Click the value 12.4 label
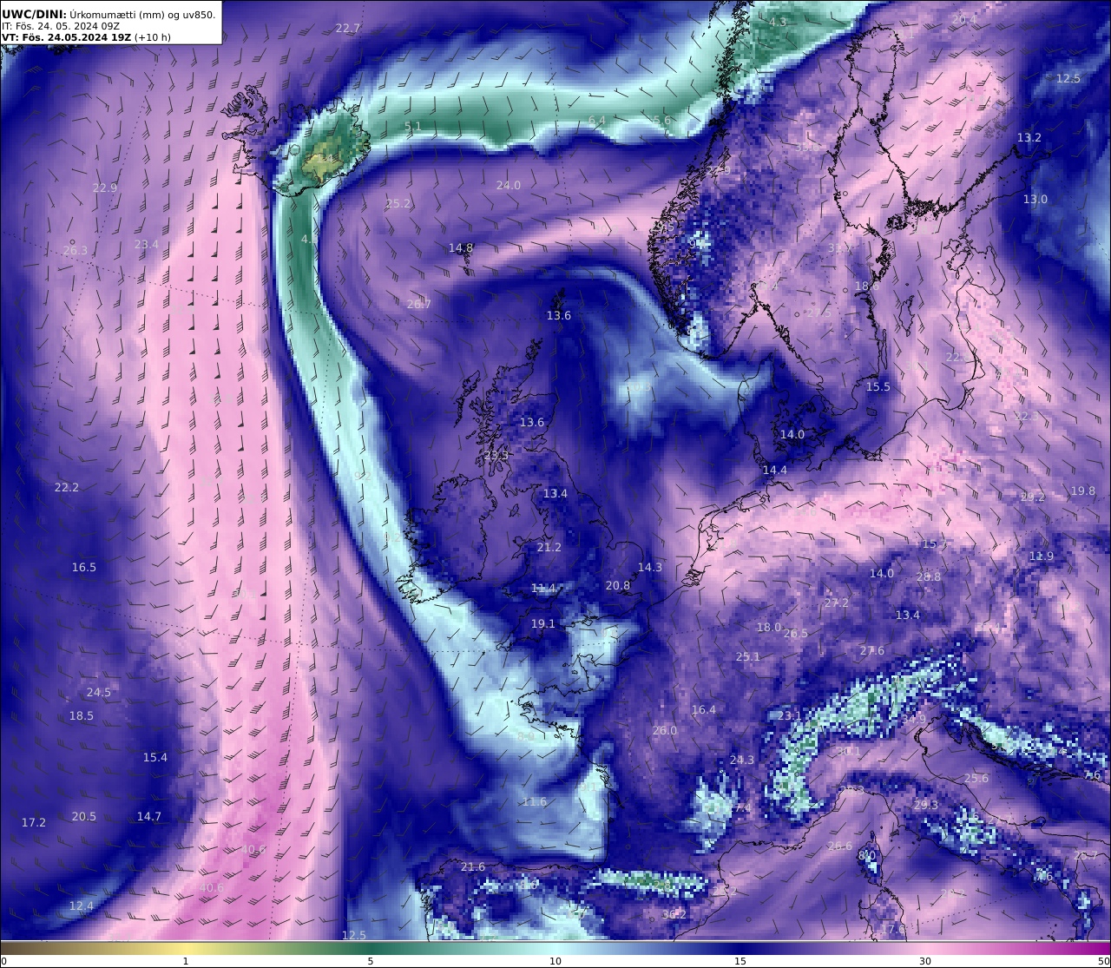1111x968 pixels. (82, 905)
